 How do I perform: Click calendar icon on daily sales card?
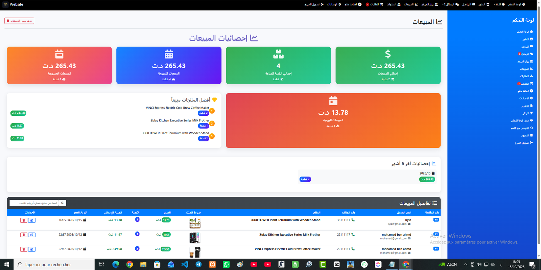coord(333,101)
